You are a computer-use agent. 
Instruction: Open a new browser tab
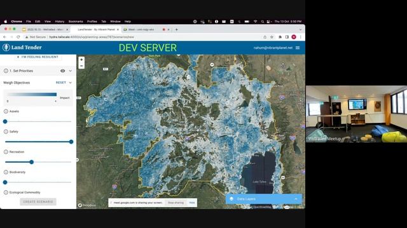[x=177, y=30]
